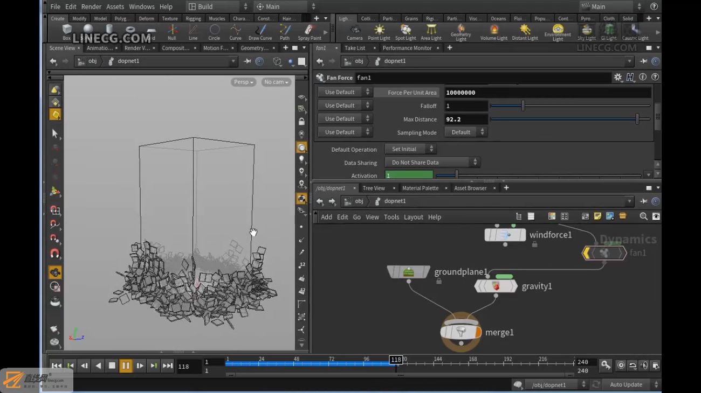Add a Spot Light
The width and height of the screenshot is (701, 393).
point(406,32)
